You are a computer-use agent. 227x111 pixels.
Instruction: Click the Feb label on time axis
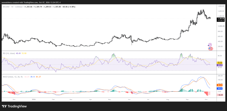pos(53,100)
